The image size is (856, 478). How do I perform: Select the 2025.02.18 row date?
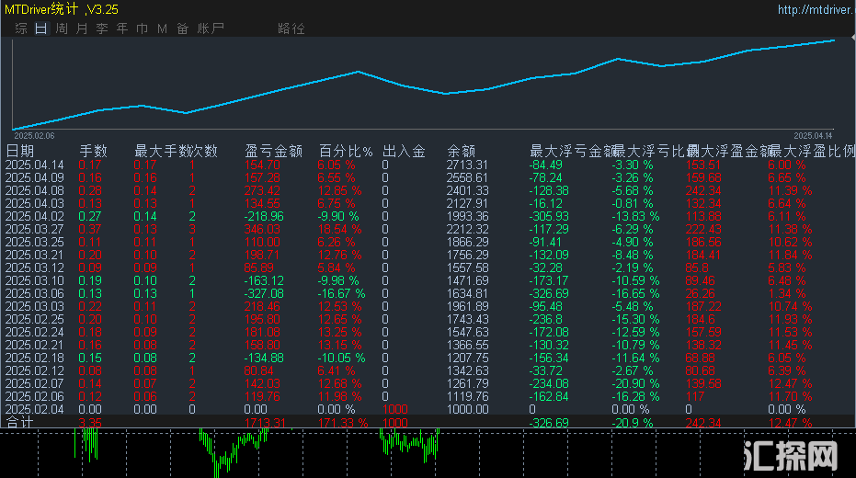34,358
